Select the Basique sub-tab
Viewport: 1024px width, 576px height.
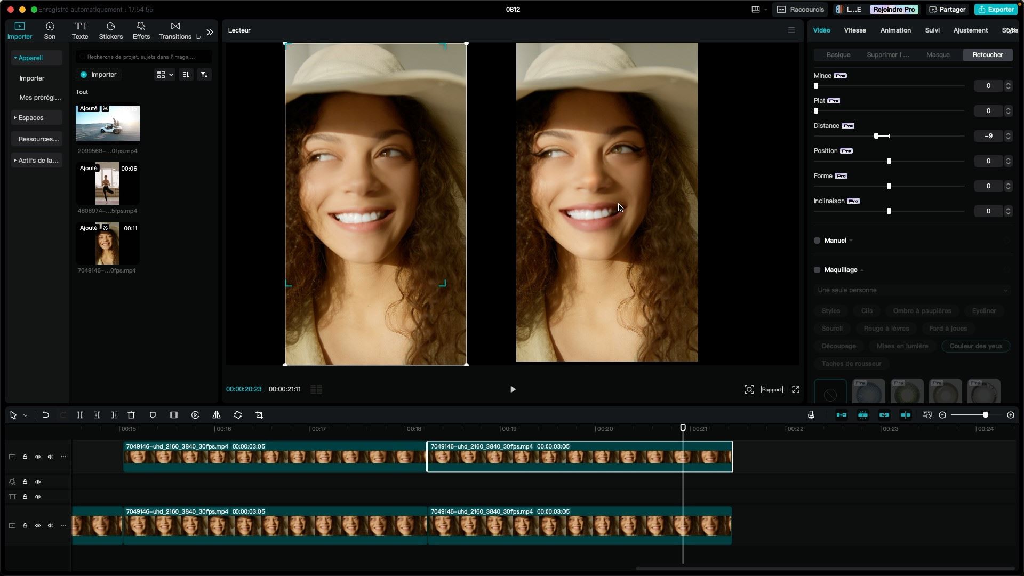coord(838,55)
